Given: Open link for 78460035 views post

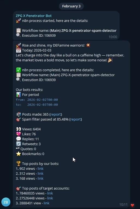Looking at the screenshot, I should pos(50,193).
